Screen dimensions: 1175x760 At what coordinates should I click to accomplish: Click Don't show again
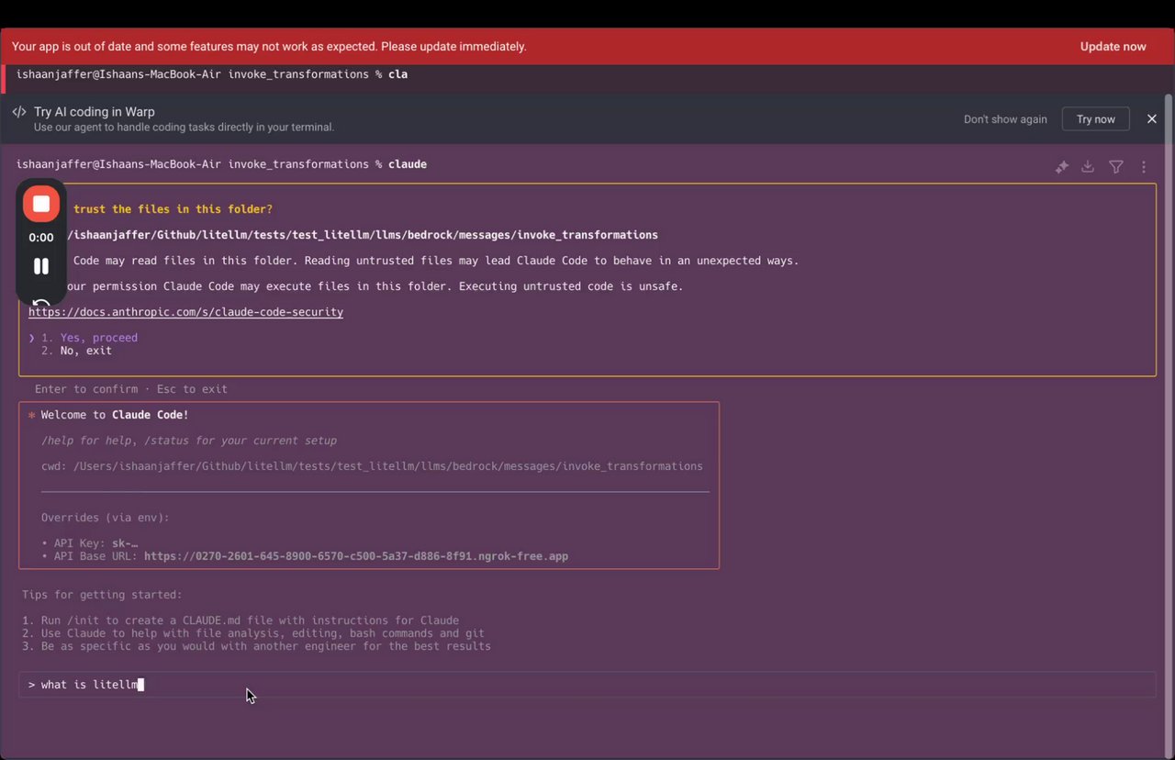coord(1005,119)
